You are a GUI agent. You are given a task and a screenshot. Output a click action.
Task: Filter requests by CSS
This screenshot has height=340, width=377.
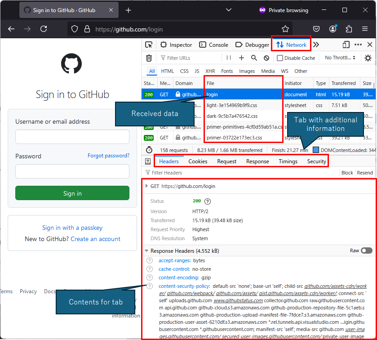point(184,71)
